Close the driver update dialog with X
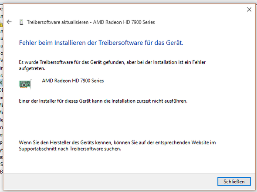Viewport: 257px width, 192px height. tap(249, 10)
